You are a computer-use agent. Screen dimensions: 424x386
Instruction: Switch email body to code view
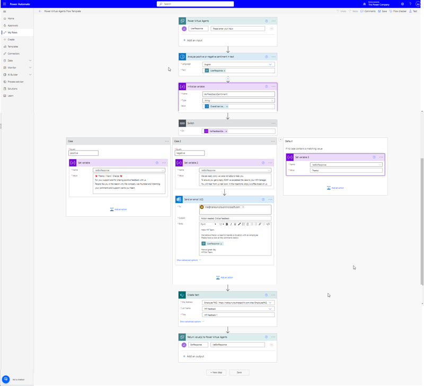(x=268, y=224)
